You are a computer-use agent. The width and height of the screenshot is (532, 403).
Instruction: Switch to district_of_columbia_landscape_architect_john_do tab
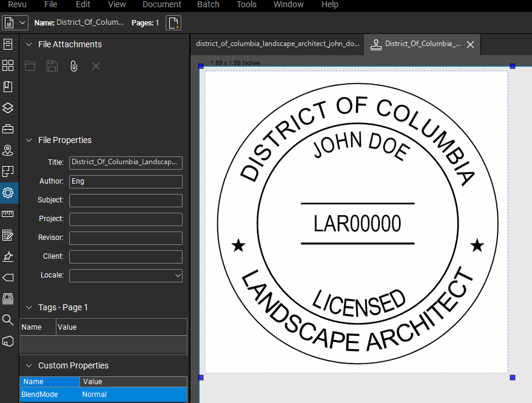[x=277, y=44]
